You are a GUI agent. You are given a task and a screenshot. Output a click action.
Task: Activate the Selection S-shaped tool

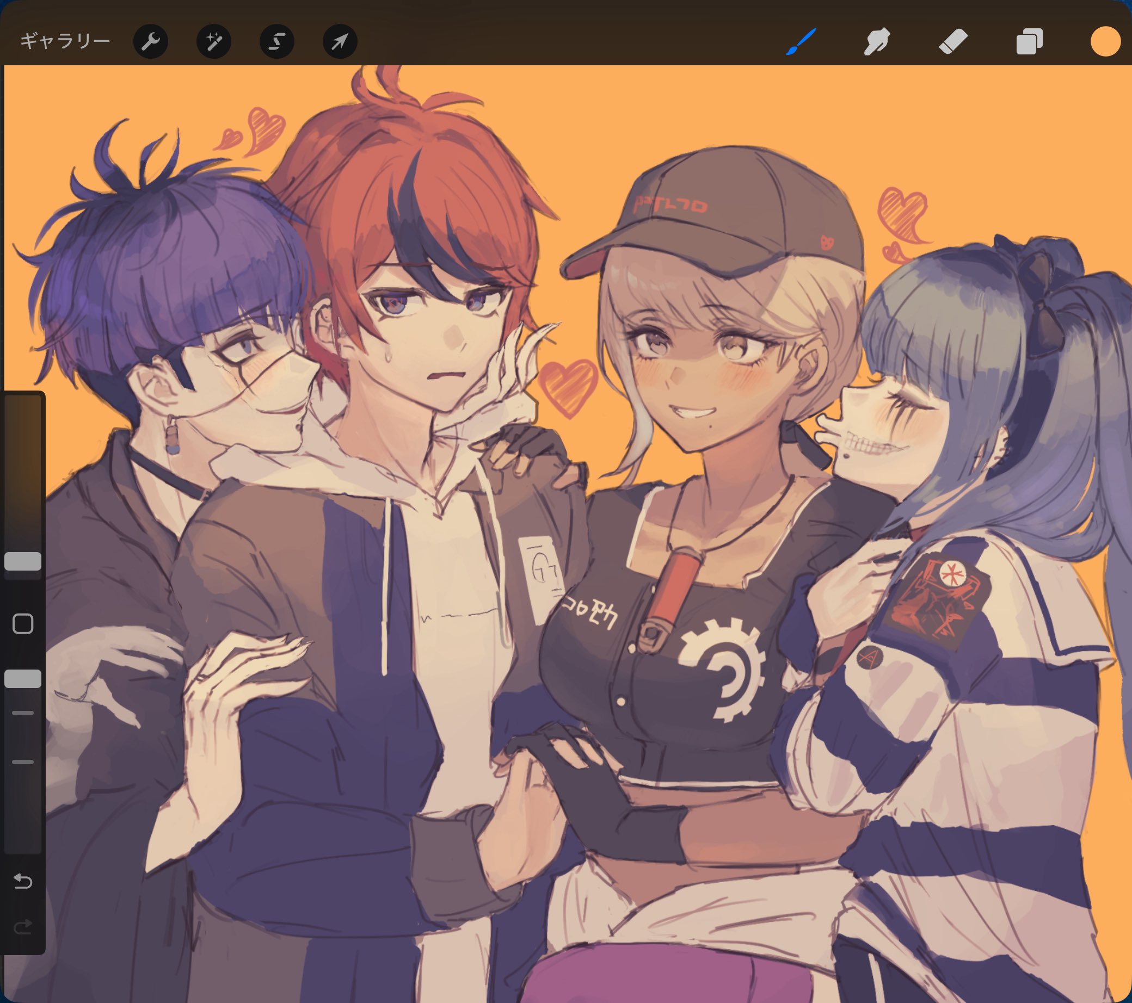pyautogui.click(x=277, y=41)
